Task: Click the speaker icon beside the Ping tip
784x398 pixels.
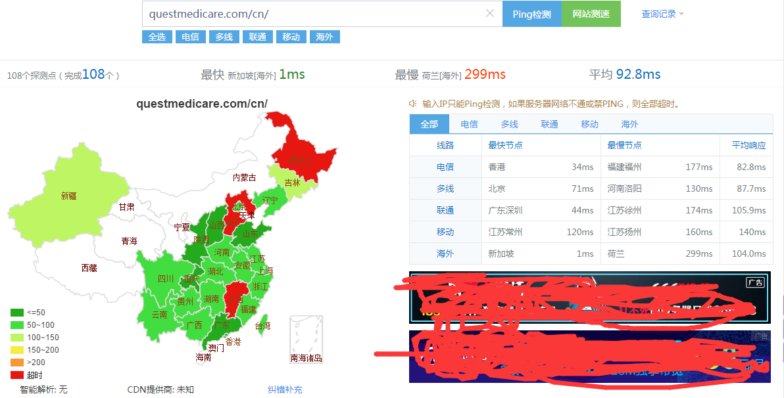Action: point(413,103)
